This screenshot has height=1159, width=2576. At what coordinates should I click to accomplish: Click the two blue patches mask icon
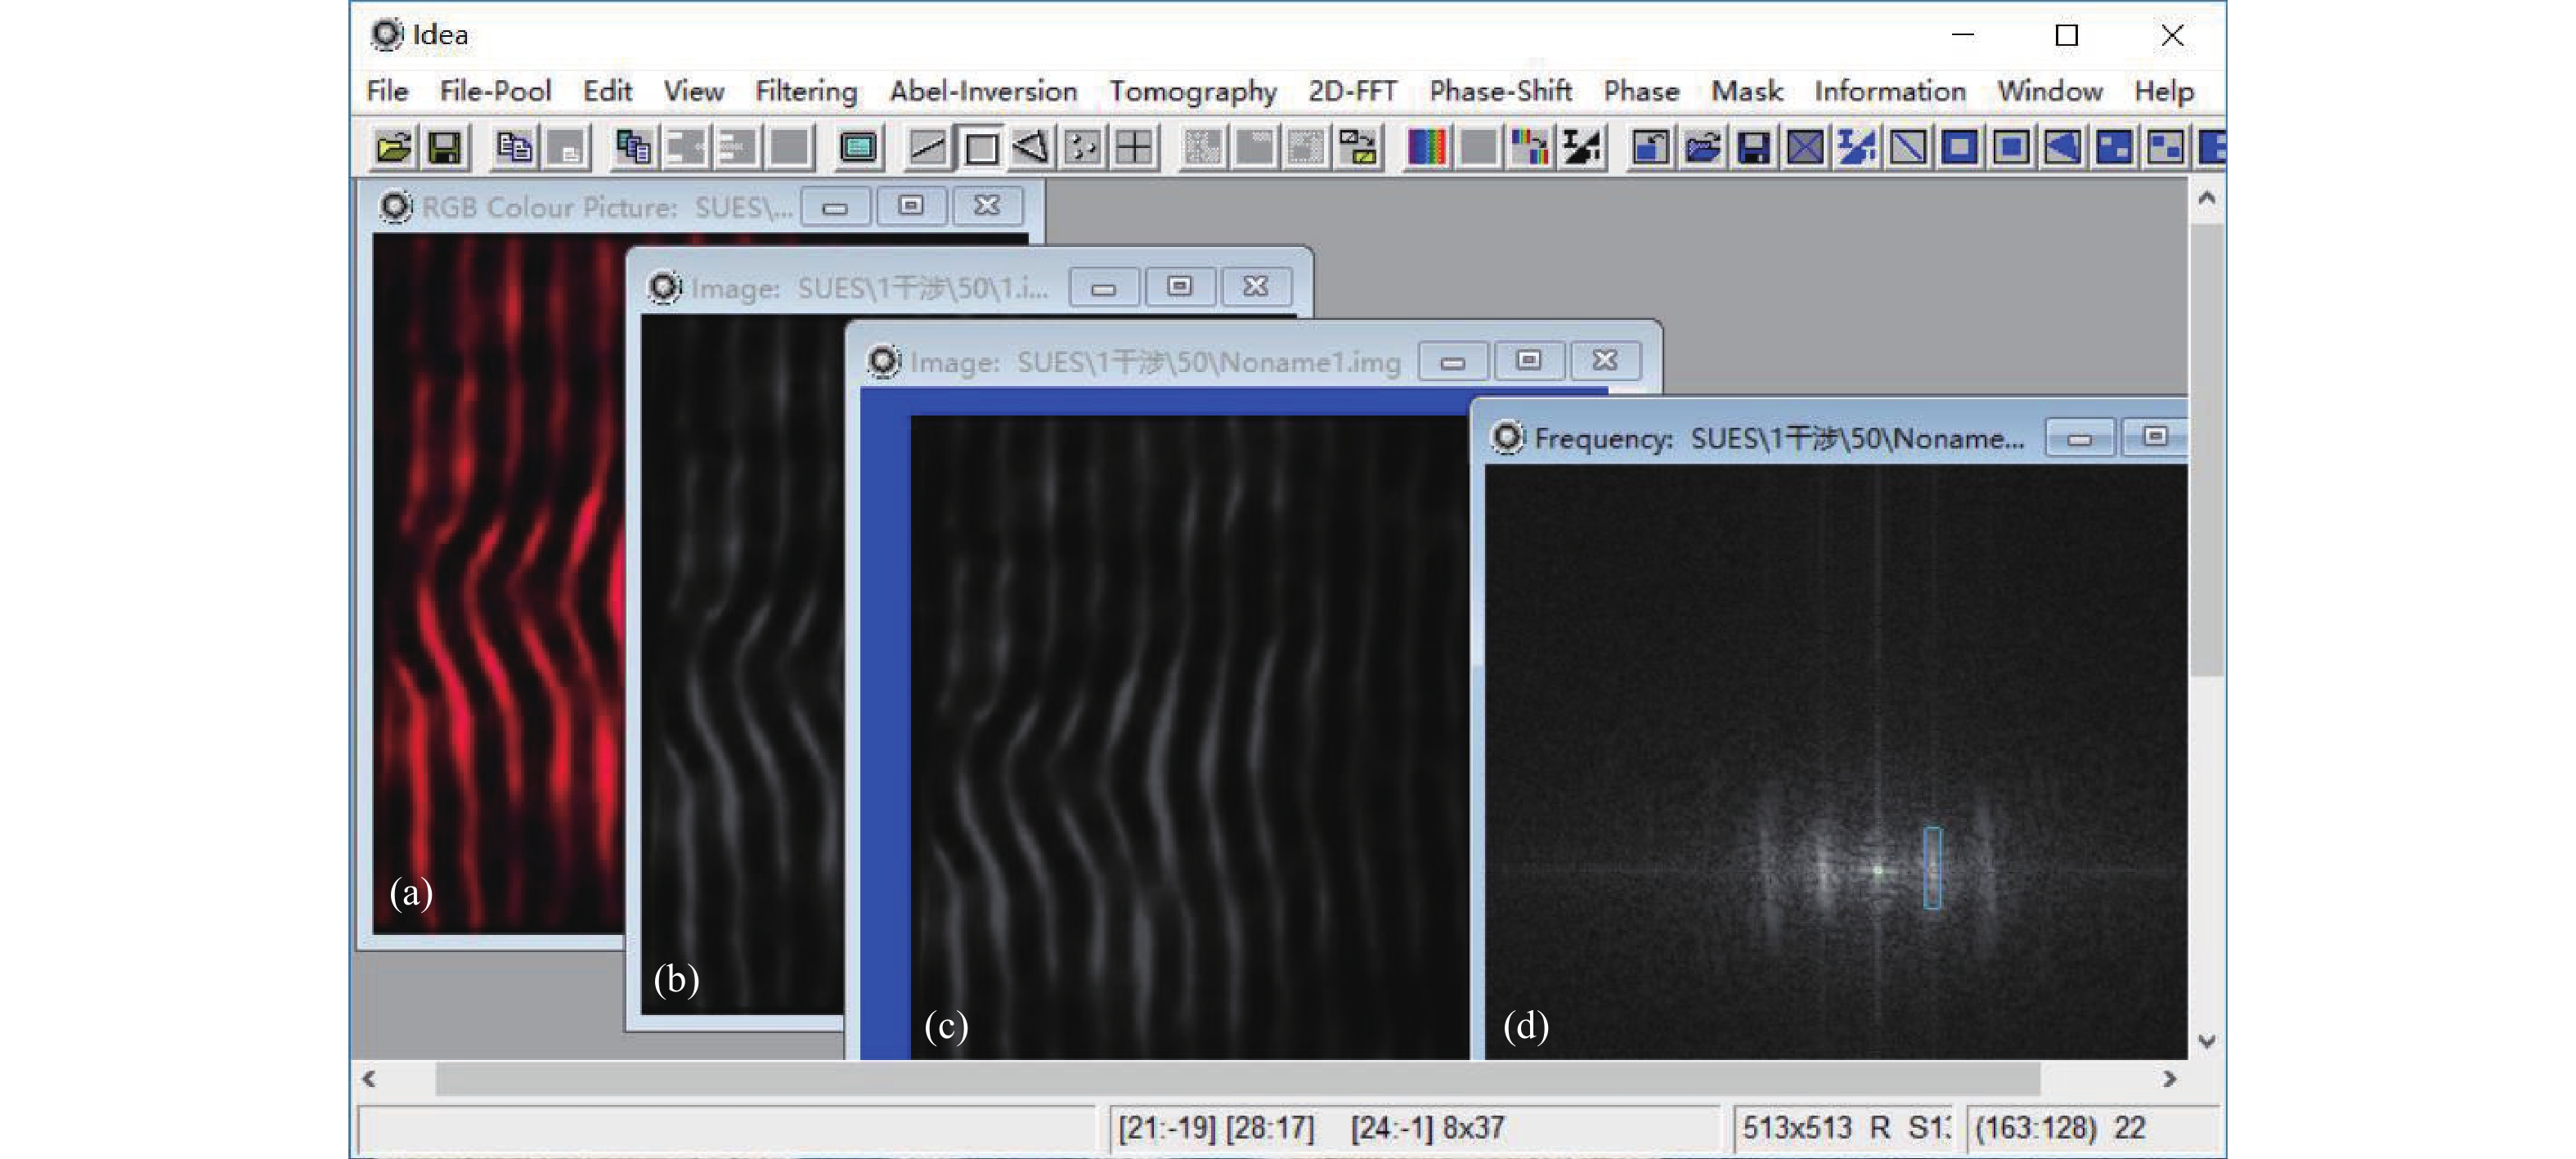(2165, 148)
